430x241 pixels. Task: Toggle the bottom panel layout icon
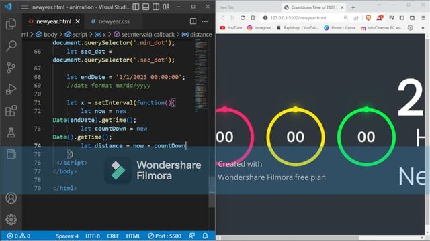[146, 7]
